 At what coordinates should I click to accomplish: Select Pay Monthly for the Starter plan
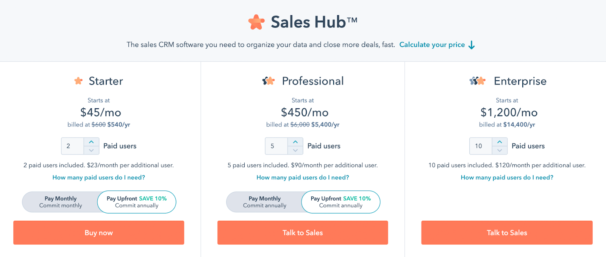coord(61,202)
